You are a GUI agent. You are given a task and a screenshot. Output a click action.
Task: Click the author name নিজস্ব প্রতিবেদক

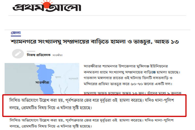pyautogui.click(x=39, y=55)
